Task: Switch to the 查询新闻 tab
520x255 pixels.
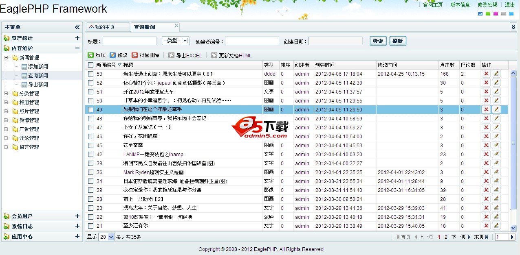Action: (155, 27)
